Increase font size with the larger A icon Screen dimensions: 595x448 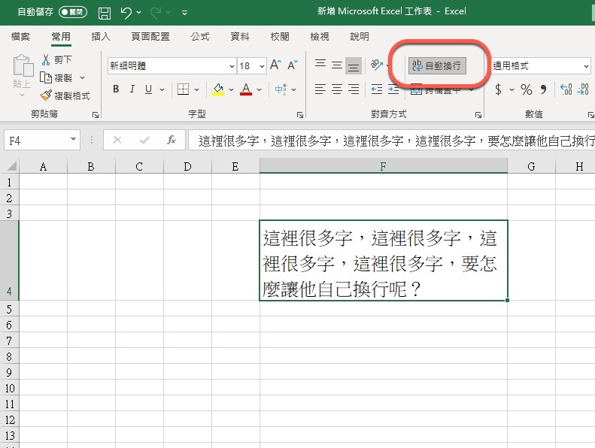pyautogui.click(x=276, y=65)
